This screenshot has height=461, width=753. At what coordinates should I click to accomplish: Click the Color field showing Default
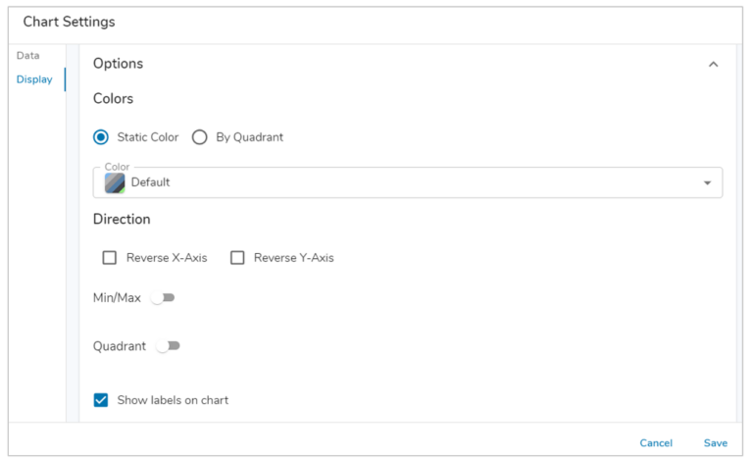point(392,182)
